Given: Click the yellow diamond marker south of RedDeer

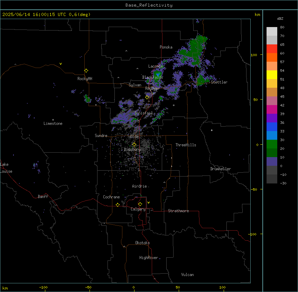Looking at the screenshot, I should (x=147, y=97).
